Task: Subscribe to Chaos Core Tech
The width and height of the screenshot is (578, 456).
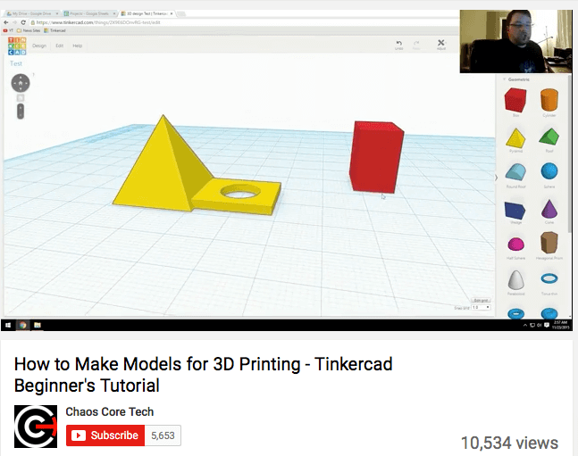Action: pos(105,435)
